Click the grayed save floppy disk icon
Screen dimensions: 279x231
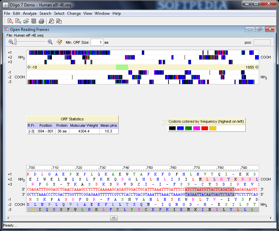34,21
